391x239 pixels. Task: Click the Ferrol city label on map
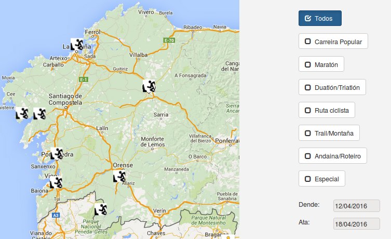pyautogui.click(x=92, y=32)
